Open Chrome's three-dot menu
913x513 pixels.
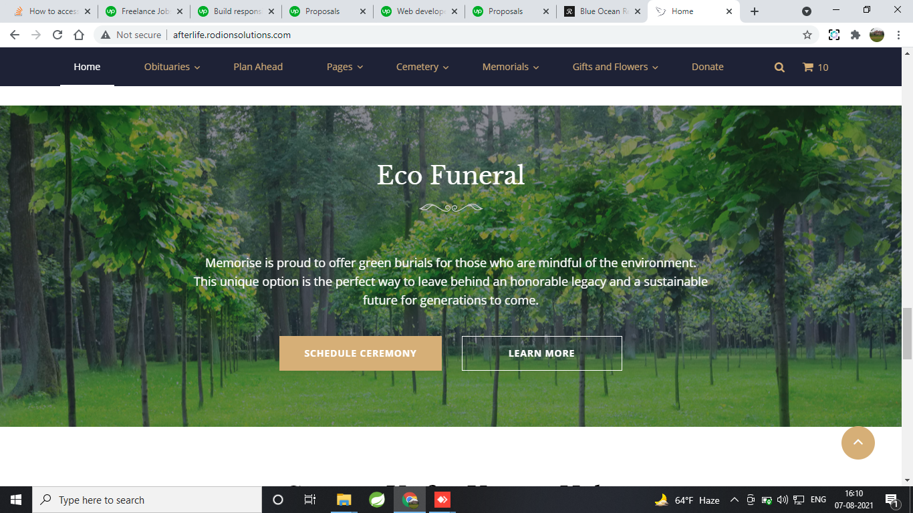[899, 35]
